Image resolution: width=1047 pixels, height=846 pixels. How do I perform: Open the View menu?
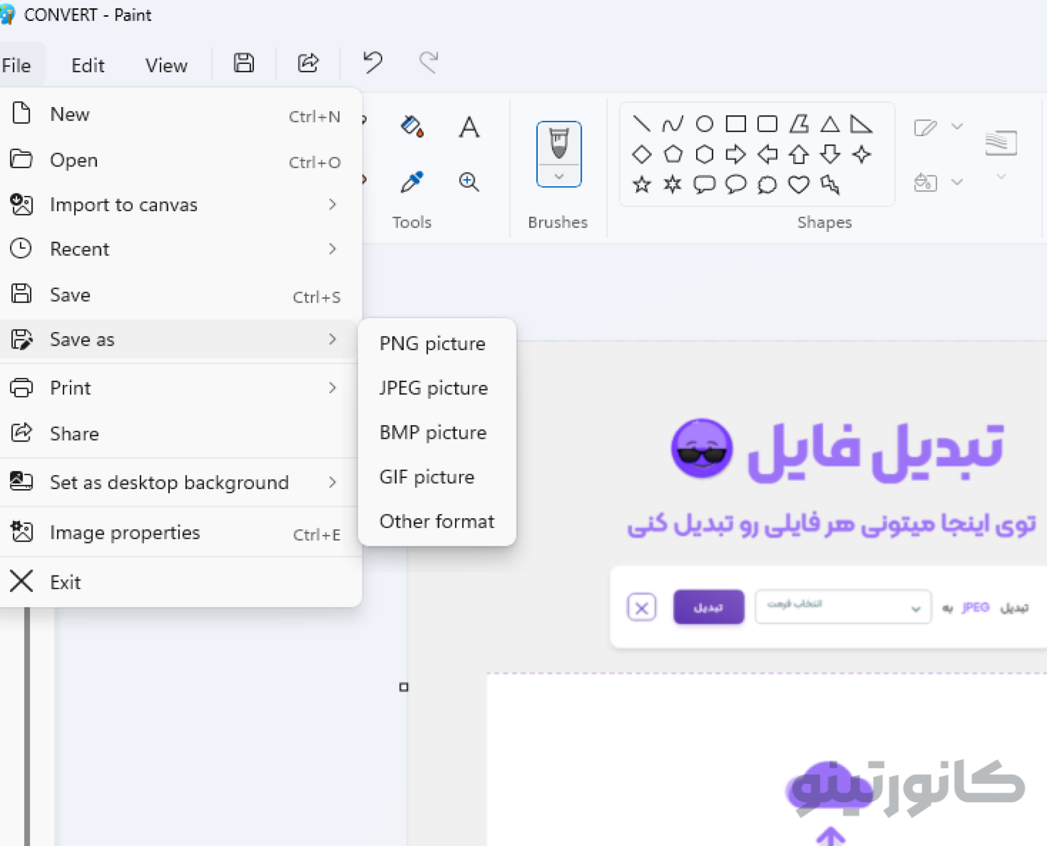tap(166, 66)
